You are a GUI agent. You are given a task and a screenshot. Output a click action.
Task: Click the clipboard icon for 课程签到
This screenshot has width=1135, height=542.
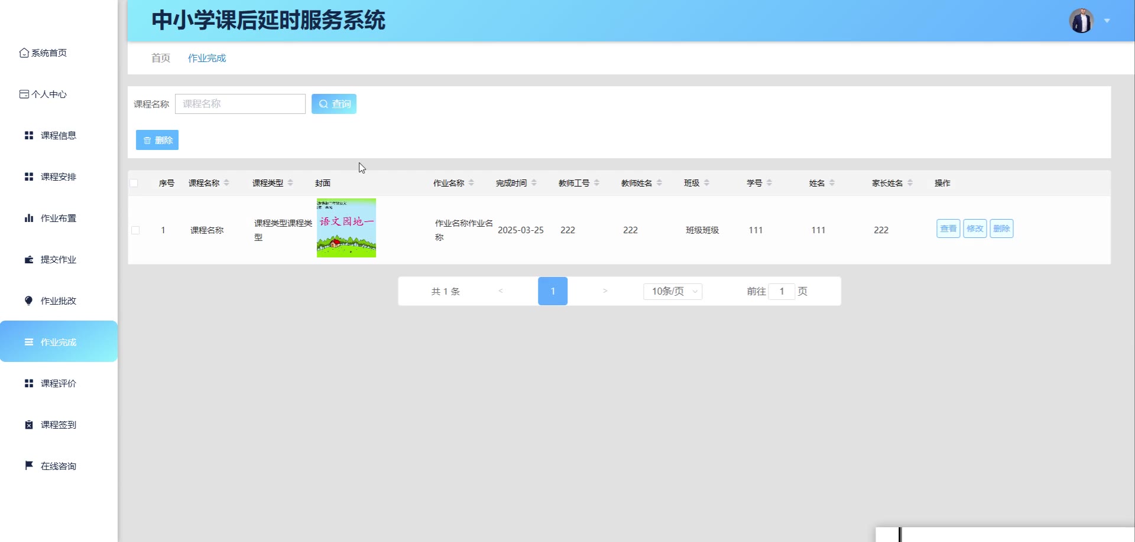[28, 425]
